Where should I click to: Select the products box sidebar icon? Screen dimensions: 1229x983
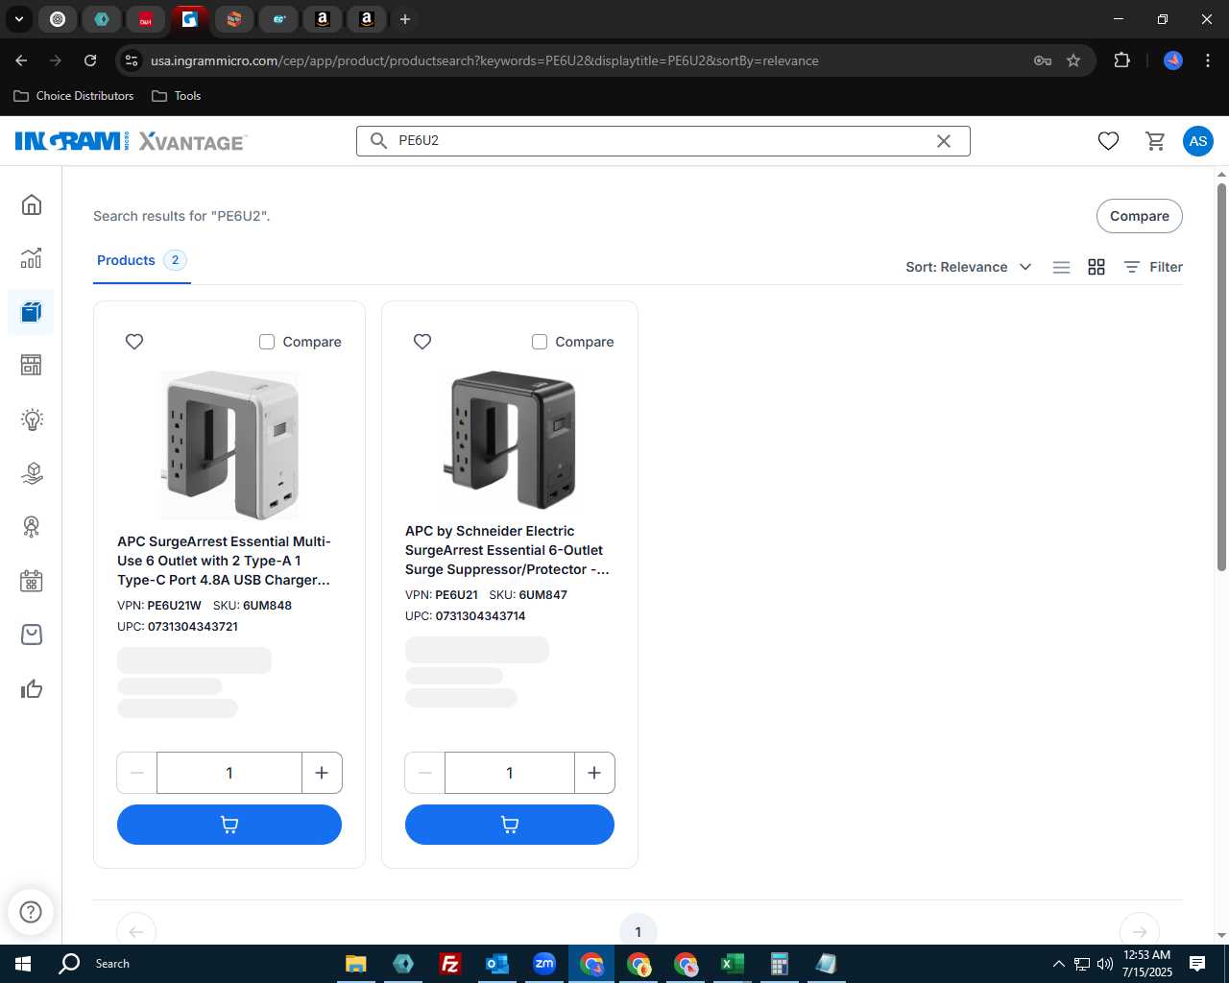tap(32, 312)
